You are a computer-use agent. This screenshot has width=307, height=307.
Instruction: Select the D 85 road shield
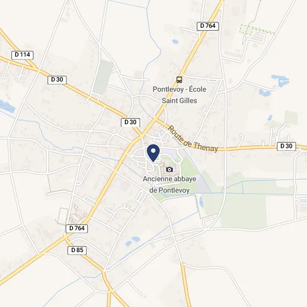77,251
